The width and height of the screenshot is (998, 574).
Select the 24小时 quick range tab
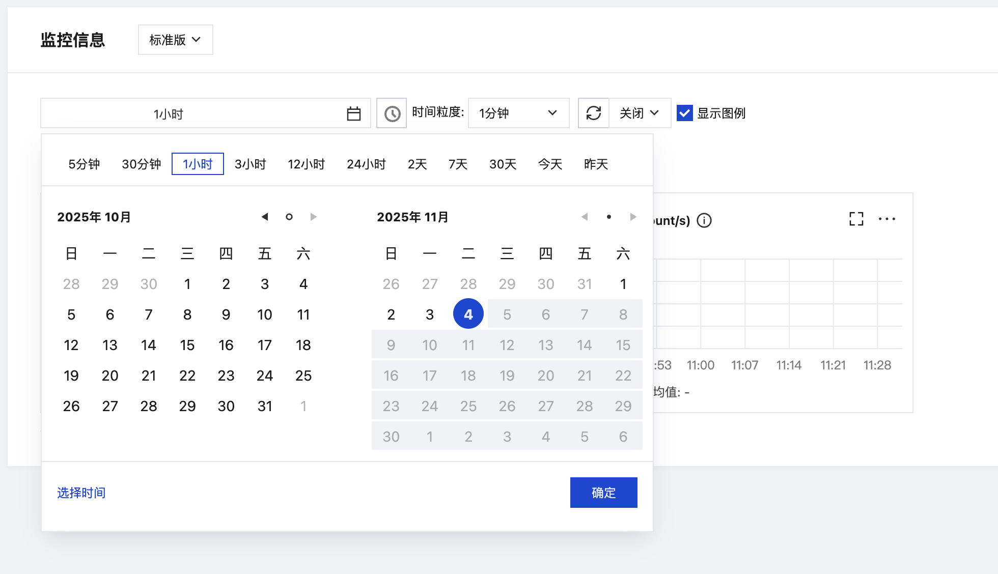366,164
